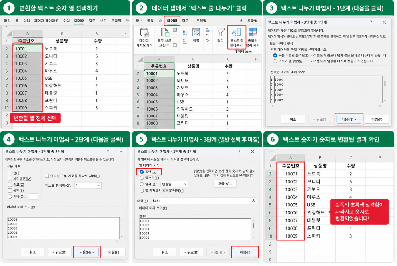Click 다음(N) > in the 1단계 wizard
The height and width of the screenshot is (266, 397).
pos(349,119)
